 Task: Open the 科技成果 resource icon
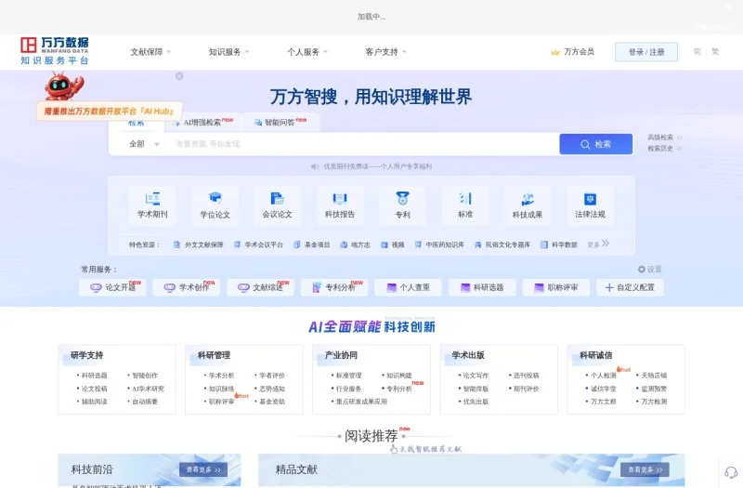(528, 204)
